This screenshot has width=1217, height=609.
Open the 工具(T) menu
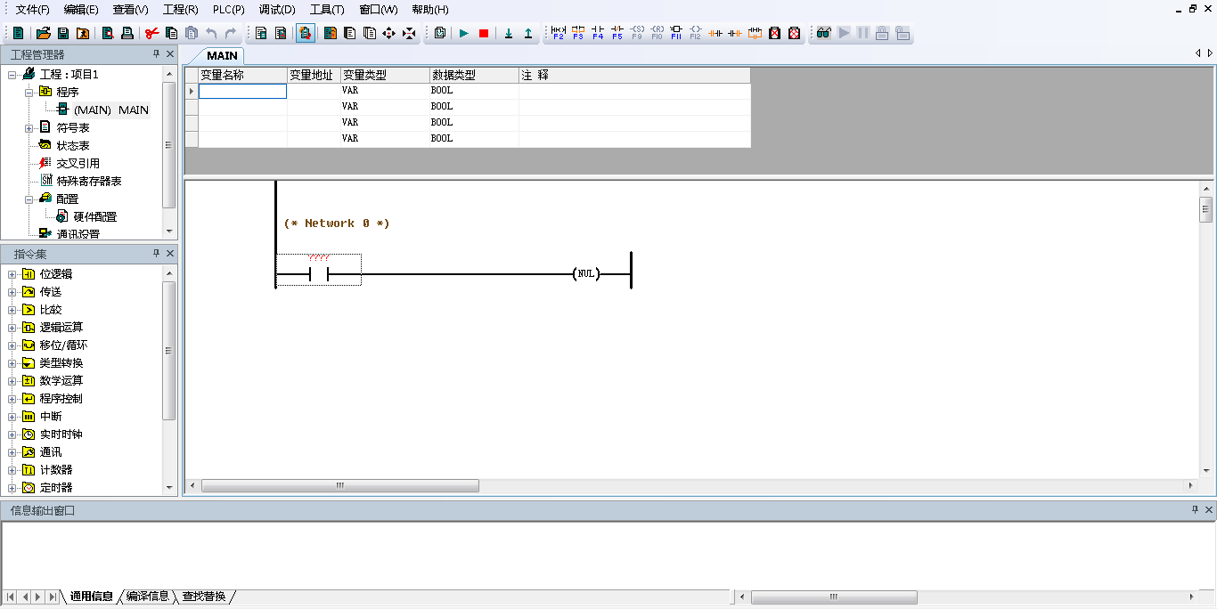(327, 10)
